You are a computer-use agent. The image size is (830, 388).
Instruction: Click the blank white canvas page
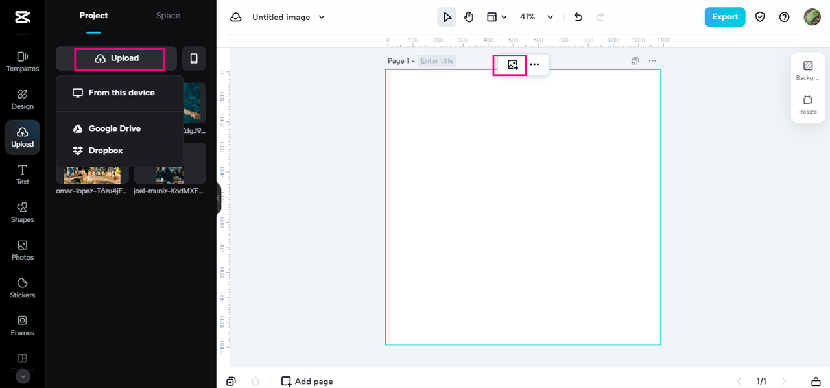coord(523,207)
